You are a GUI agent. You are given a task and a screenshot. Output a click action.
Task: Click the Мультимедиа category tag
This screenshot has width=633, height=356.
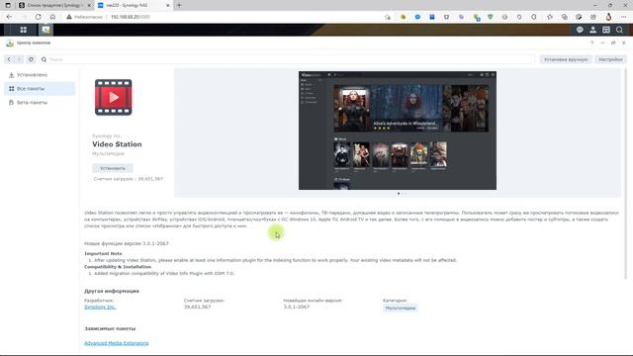pos(400,308)
